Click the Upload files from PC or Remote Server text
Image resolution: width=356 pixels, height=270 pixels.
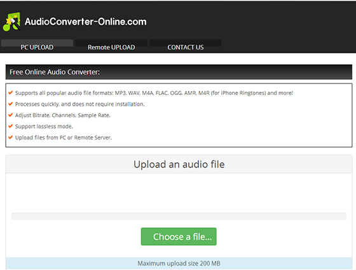(x=64, y=138)
